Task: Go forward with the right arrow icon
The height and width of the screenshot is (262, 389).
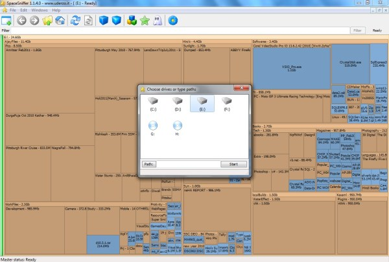Action: click(x=34, y=21)
